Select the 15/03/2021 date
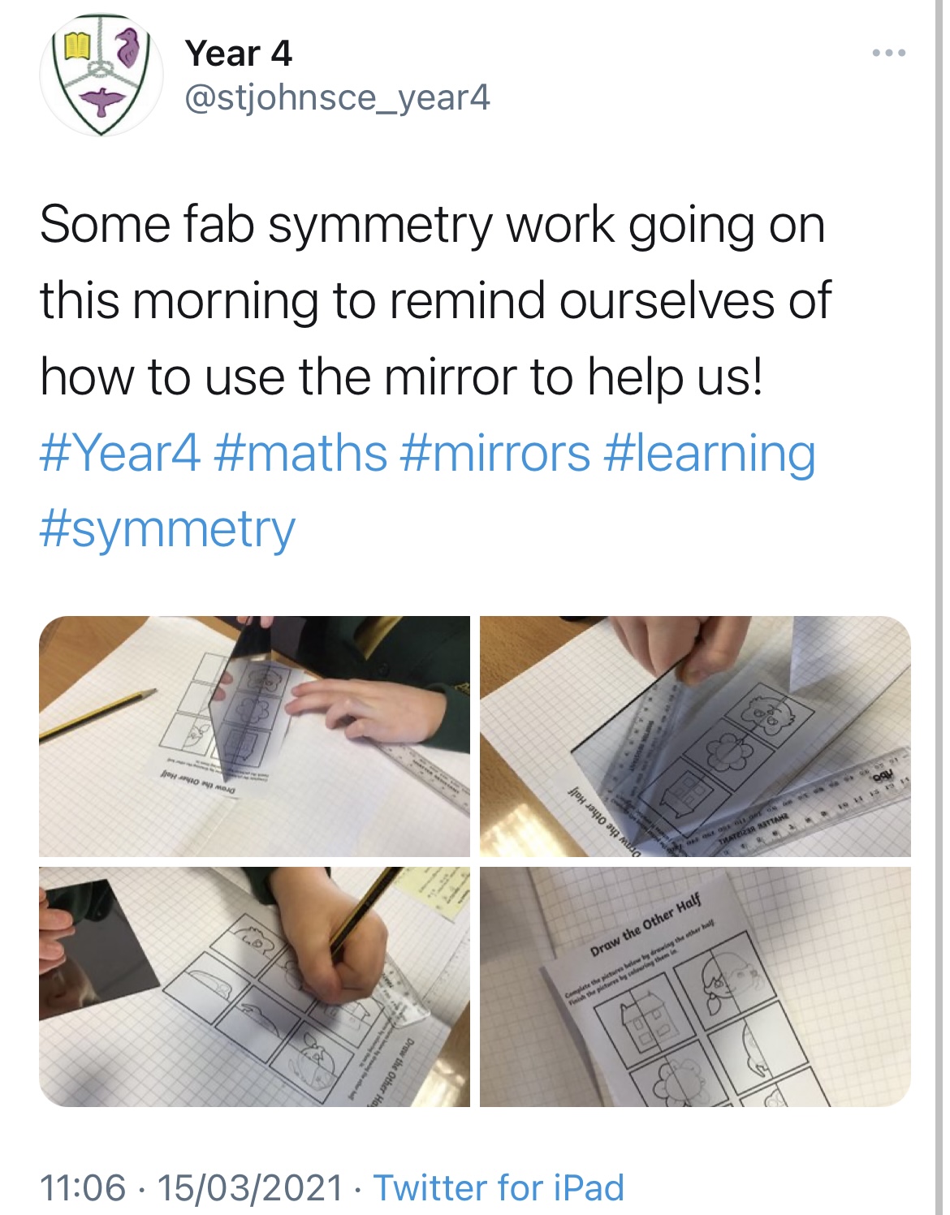The height and width of the screenshot is (1215, 950). pyautogui.click(x=250, y=1187)
